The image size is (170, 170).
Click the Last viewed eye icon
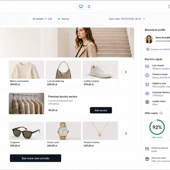tap(147, 66)
